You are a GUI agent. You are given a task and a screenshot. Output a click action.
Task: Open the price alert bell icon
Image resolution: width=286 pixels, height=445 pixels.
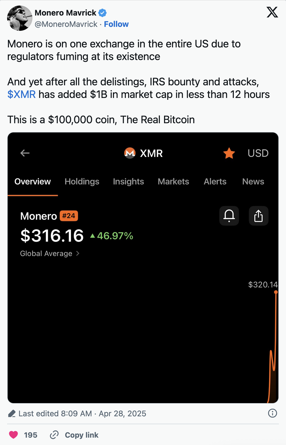pos(229,216)
